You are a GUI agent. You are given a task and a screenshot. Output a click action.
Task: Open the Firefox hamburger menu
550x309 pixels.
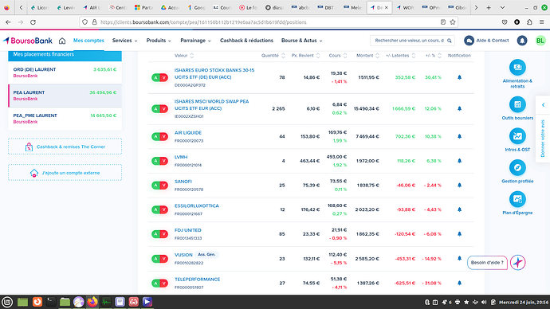[541, 22]
